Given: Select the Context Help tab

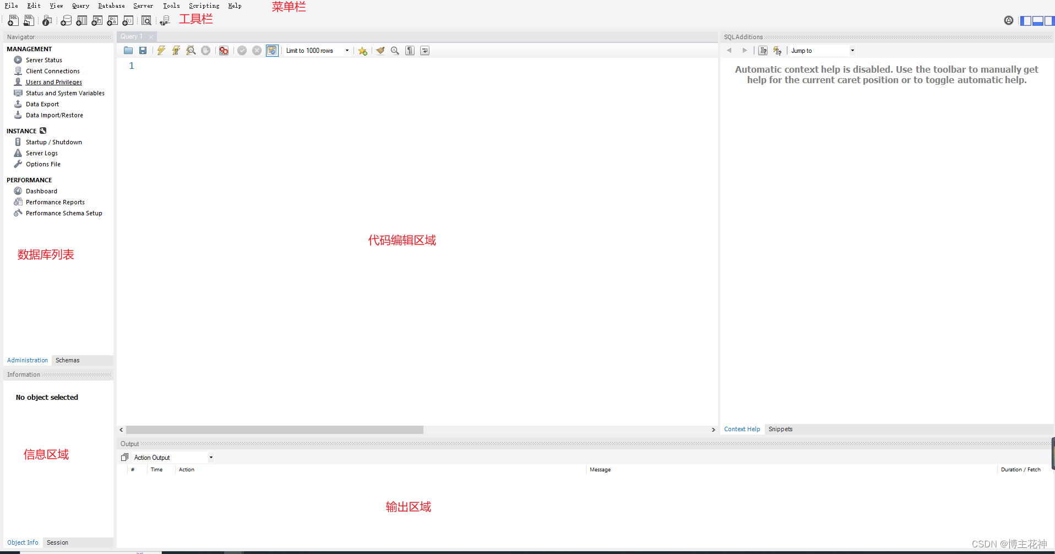Looking at the screenshot, I should [x=742, y=429].
